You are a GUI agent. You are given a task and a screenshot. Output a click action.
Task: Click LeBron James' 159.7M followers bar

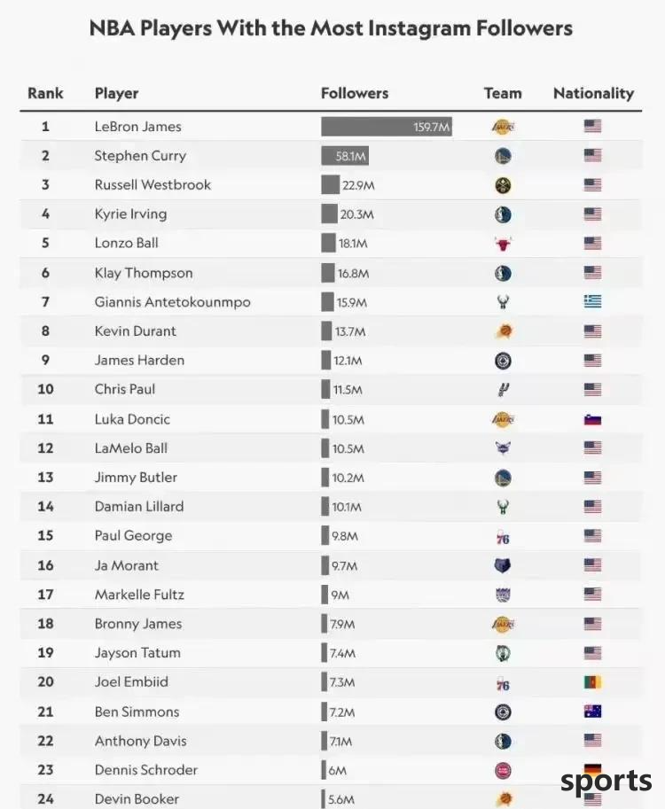[x=387, y=127]
